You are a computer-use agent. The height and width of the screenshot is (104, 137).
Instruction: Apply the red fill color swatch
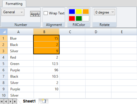point(72,18)
